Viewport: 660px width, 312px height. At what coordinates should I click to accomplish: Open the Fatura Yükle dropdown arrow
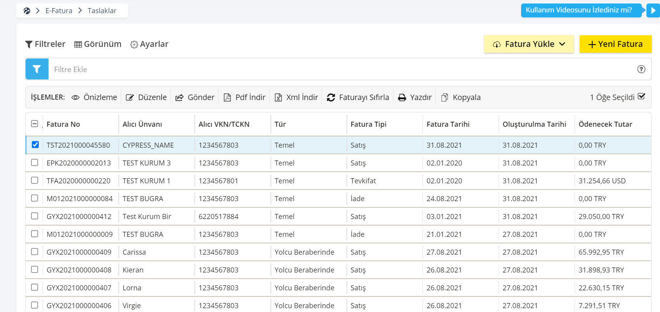coord(562,44)
